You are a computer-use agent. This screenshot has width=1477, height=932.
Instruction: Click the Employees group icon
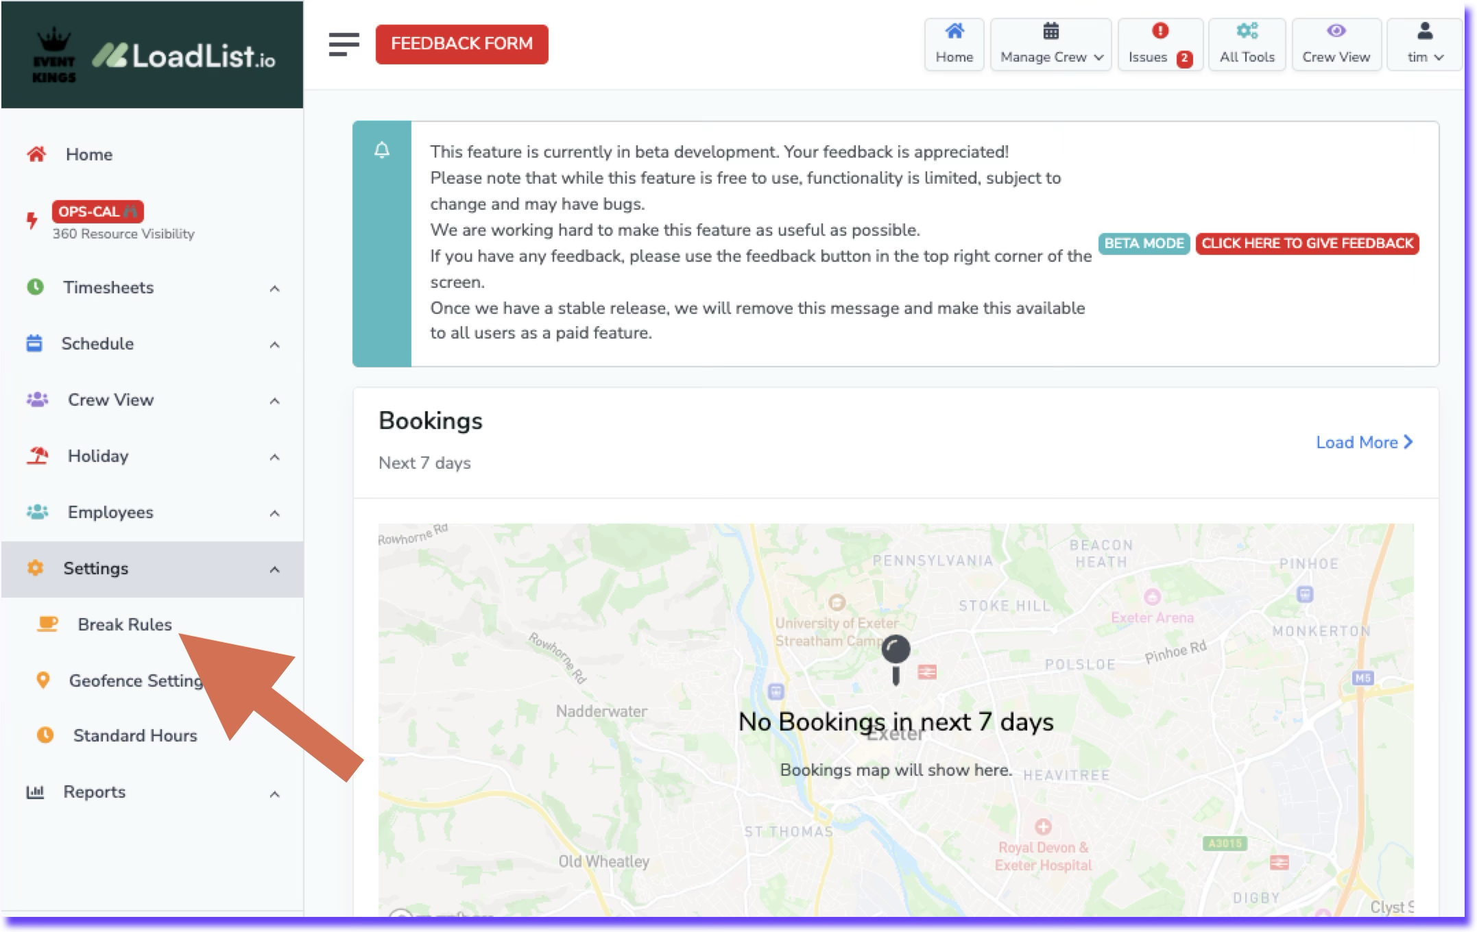tap(37, 512)
